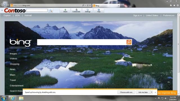
Task: Open the MSN link
Action: (x=17, y=15)
